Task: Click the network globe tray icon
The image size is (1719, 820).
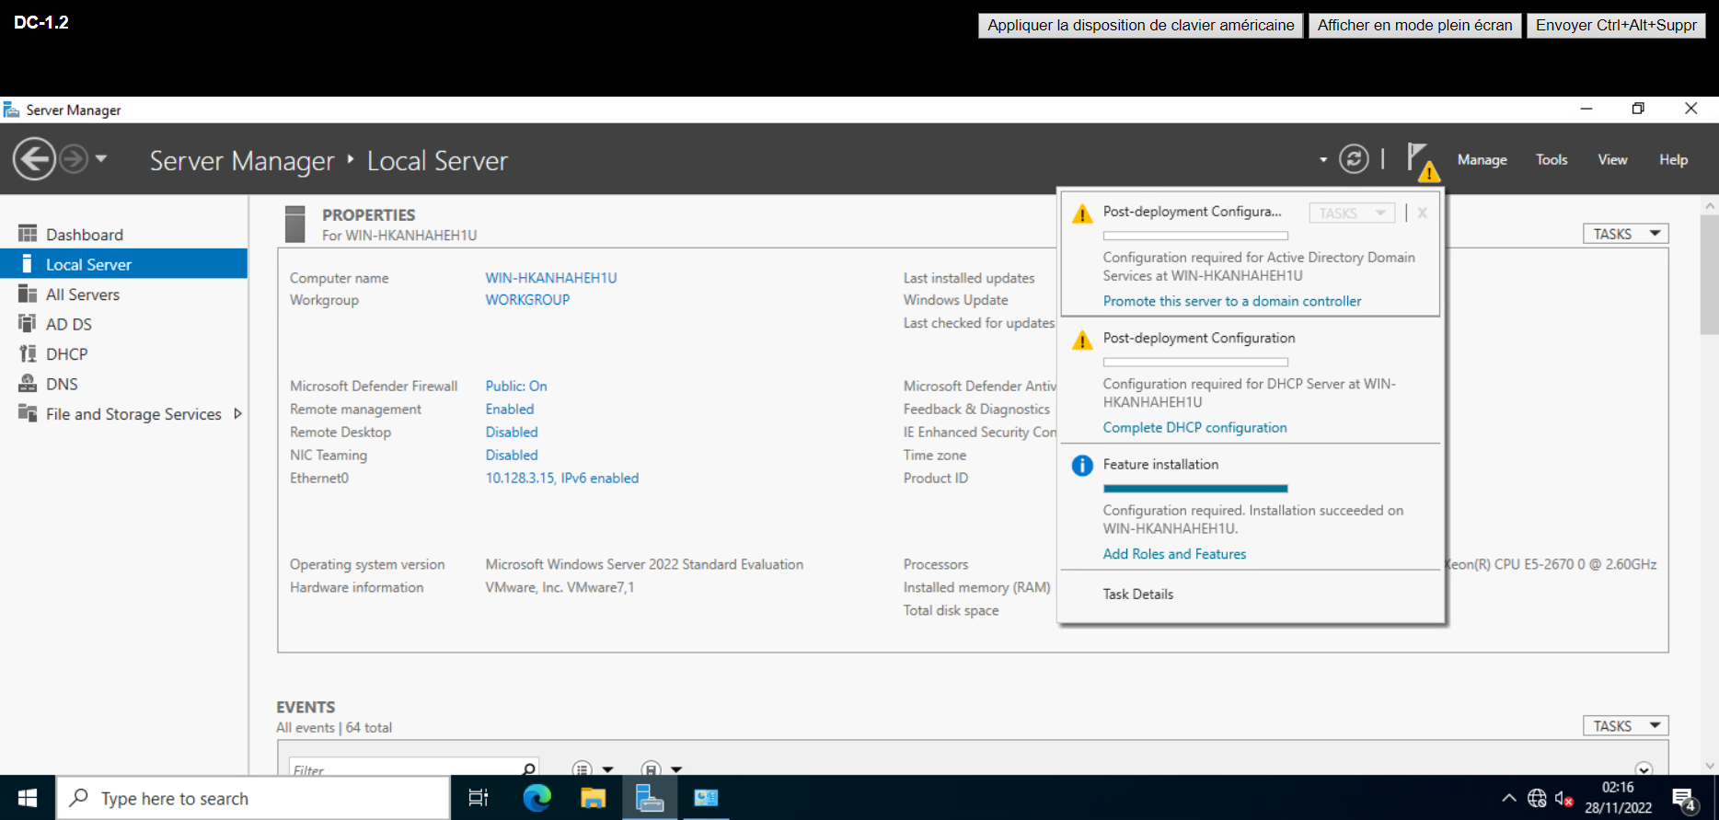Action: (1537, 798)
